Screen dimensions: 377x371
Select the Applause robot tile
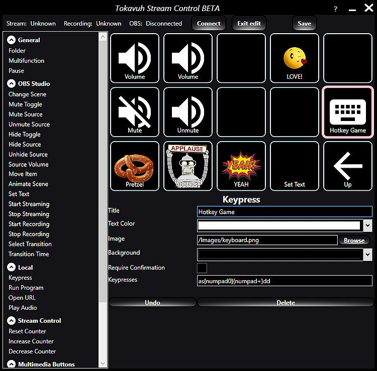click(x=188, y=166)
